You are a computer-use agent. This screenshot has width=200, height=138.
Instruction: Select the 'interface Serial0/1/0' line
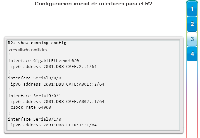click(35, 119)
